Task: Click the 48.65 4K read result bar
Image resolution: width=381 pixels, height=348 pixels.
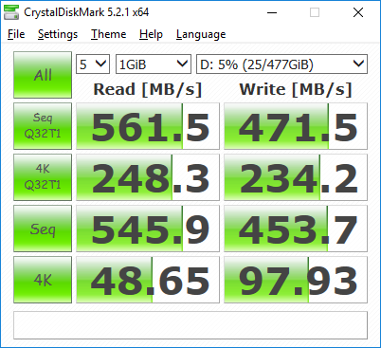Action: (x=148, y=280)
